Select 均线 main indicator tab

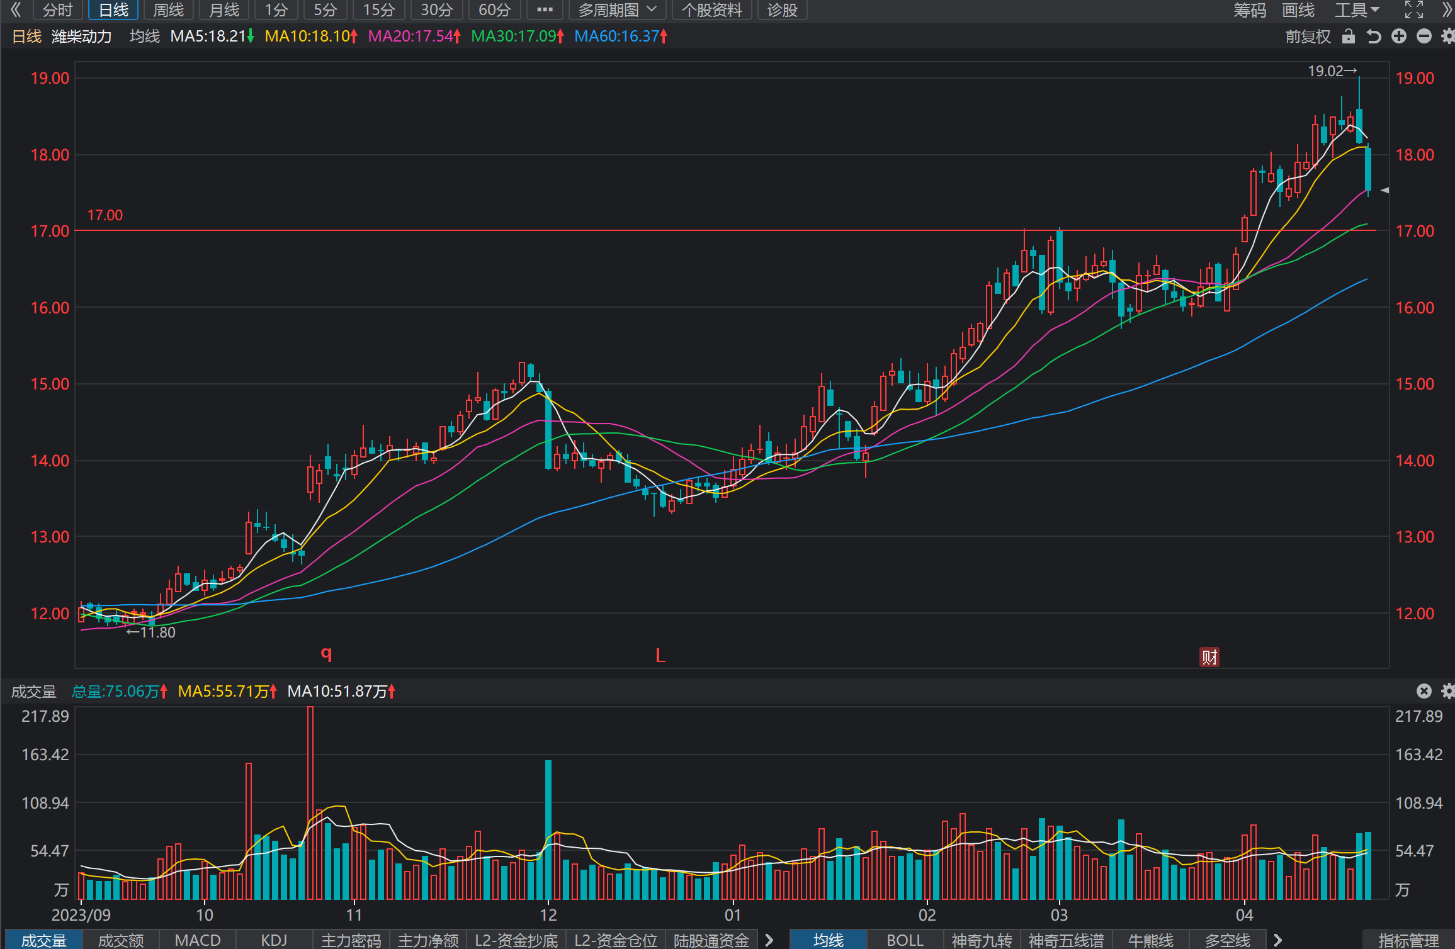tap(829, 940)
